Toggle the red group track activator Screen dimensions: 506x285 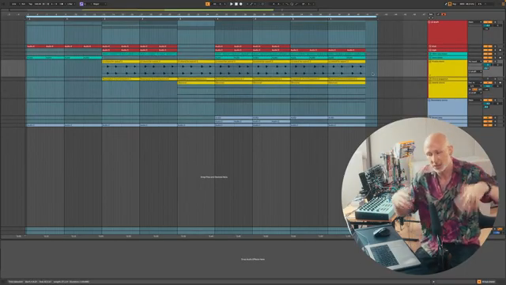[x=485, y=22]
